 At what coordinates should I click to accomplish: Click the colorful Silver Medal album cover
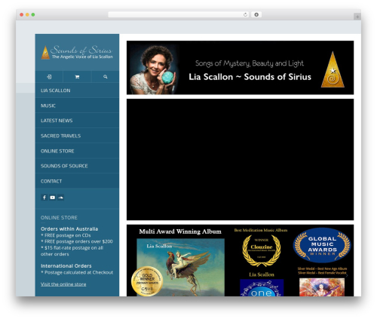(322, 287)
